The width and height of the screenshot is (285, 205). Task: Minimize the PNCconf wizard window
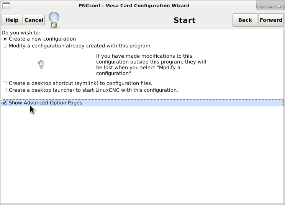(270, 6)
